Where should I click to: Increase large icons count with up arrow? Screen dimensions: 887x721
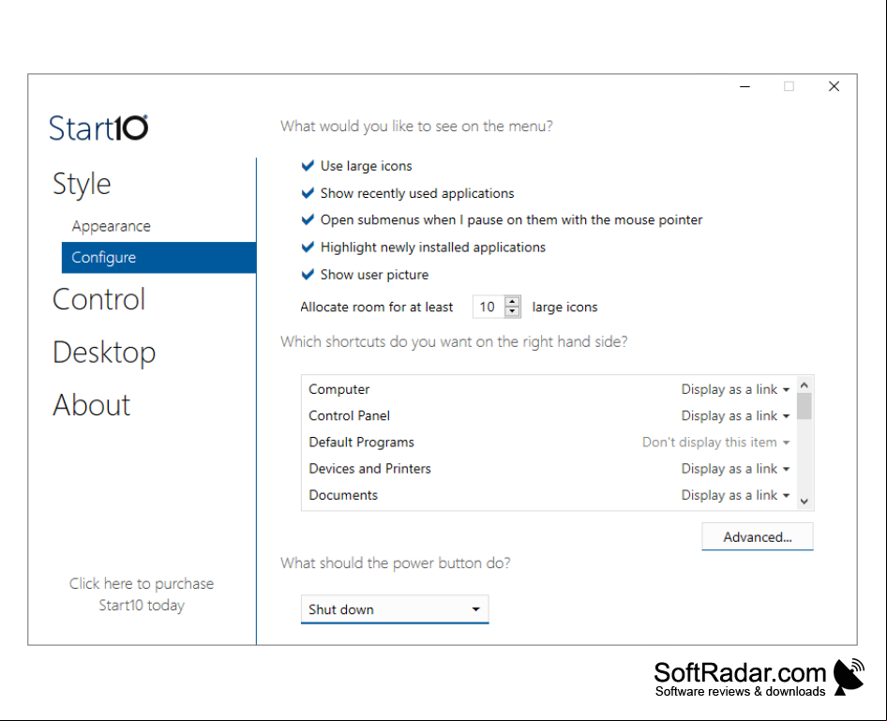coord(512,301)
